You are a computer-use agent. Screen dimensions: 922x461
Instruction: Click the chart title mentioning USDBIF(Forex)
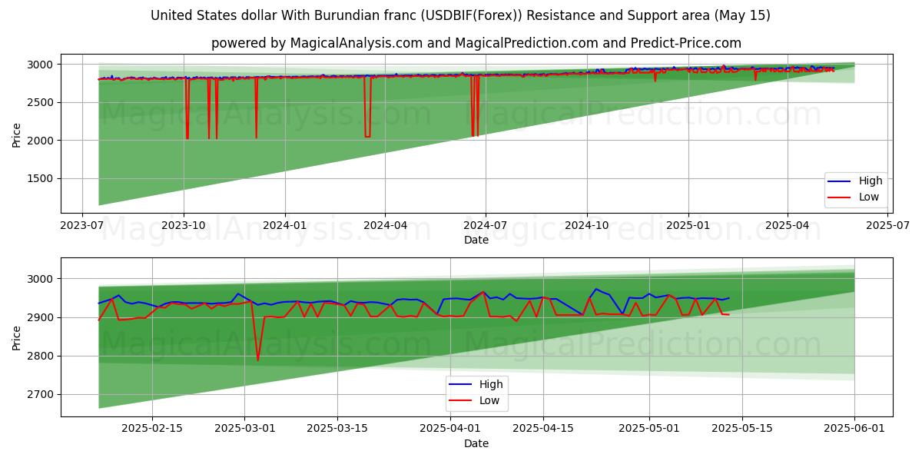click(x=460, y=15)
